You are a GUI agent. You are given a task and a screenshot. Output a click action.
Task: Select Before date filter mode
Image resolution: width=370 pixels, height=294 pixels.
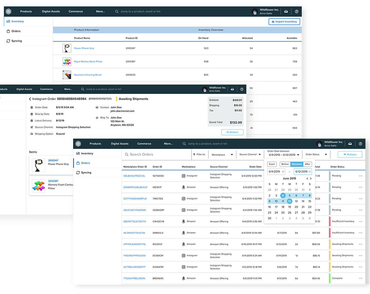pyautogui.click(x=285, y=164)
